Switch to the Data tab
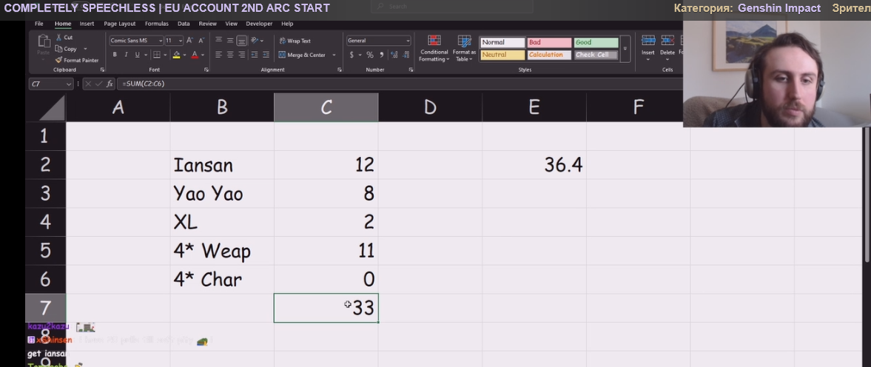 pyautogui.click(x=184, y=24)
